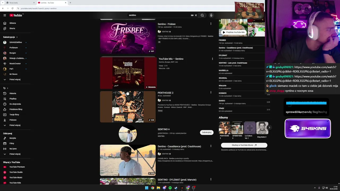Open more options for PENTHOUSE 2
This screenshot has width=340, height=191.
point(211,93)
